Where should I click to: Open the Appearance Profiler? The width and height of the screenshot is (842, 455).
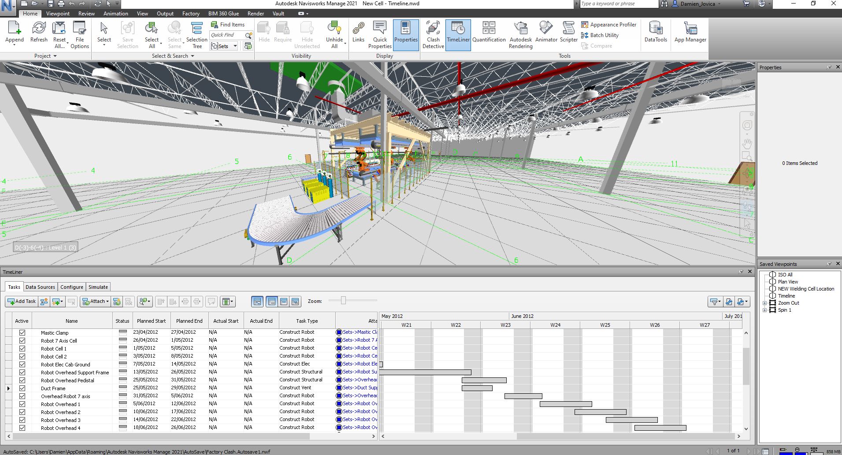[609, 24]
